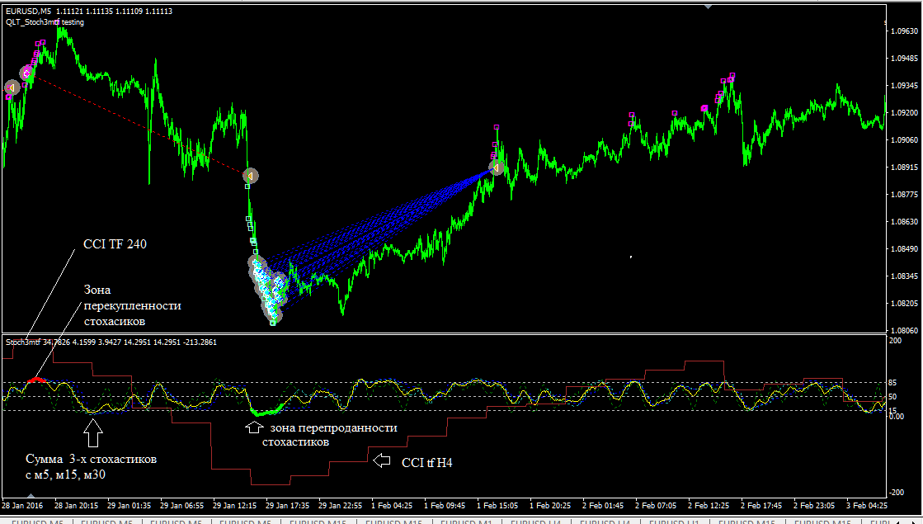Select the 'Сумма 3-х стохастиков' annotation

92,466
